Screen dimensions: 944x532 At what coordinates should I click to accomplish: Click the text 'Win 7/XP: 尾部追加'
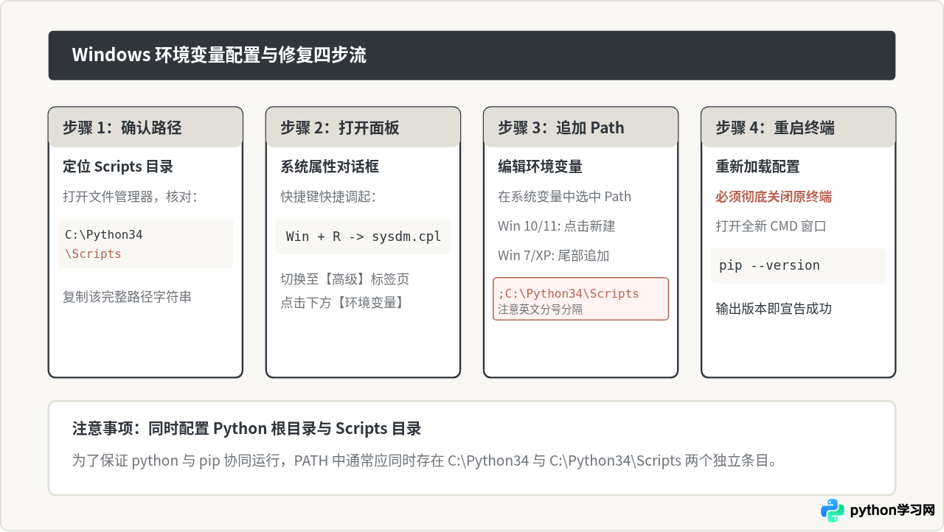[x=553, y=256]
